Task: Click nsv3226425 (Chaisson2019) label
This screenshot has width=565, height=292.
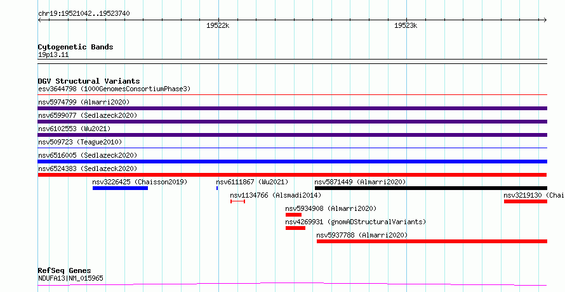Action: 140,182
